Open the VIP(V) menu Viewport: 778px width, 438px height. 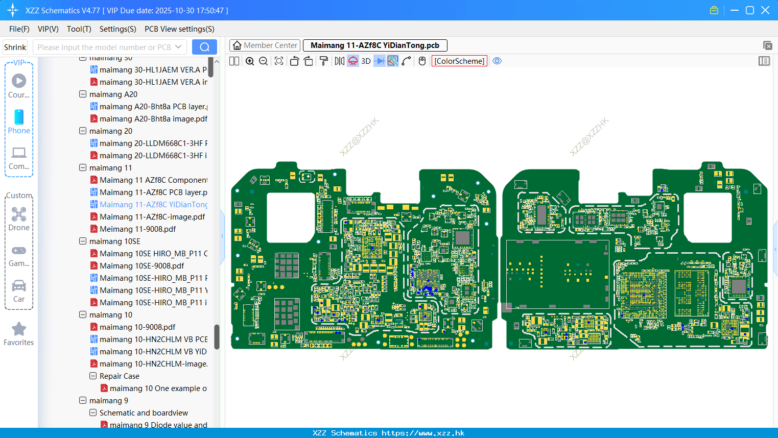(48, 29)
